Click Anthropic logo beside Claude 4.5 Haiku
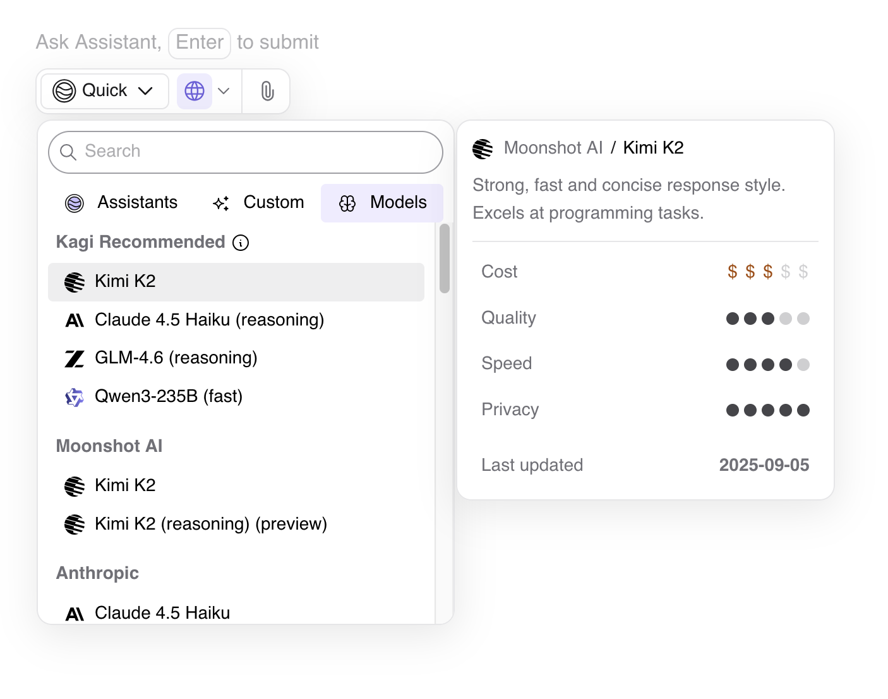 [75, 614]
